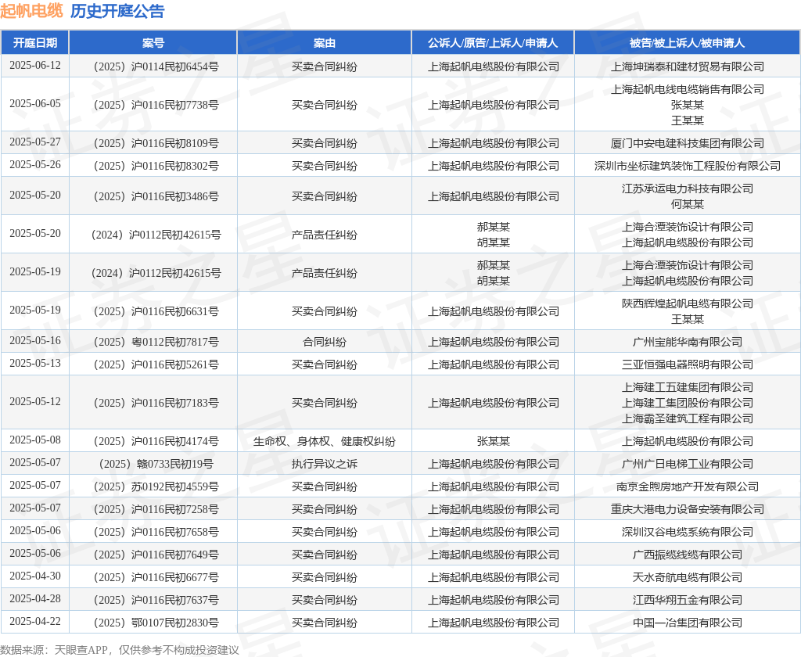
Task: Click the date 2025-06-05
Action: pyautogui.click(x=34, y=104)
